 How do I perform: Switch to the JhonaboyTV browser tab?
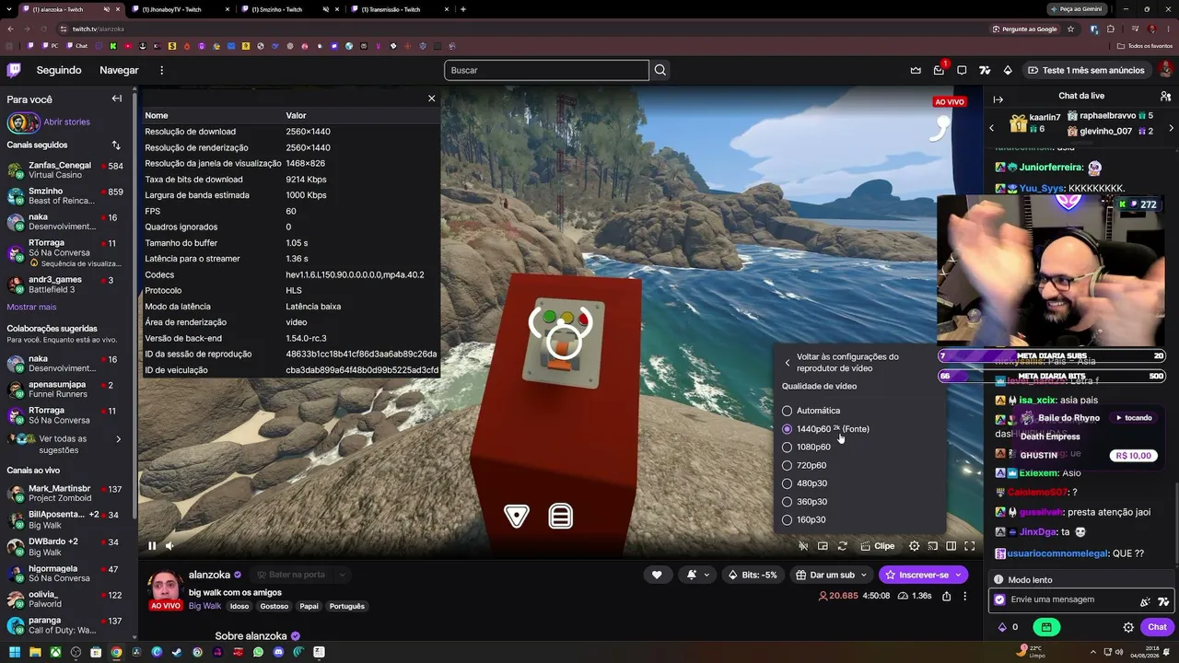point(180,9)
